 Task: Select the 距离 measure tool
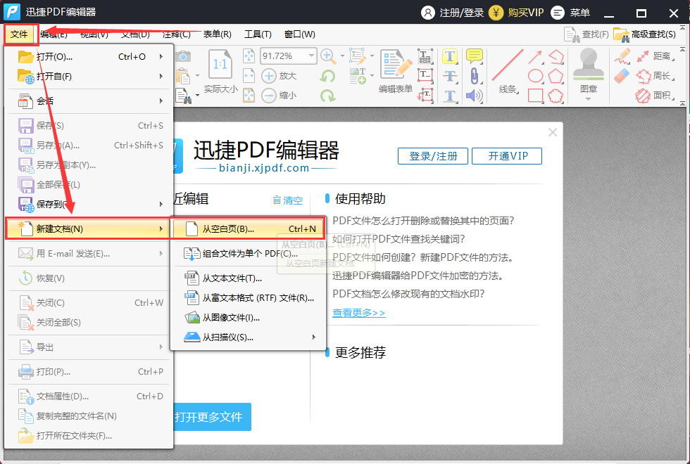pos(655,56)
